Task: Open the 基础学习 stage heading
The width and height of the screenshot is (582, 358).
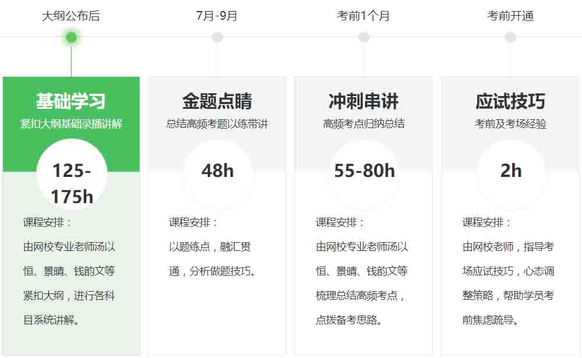Action: (x=71, y=101)
